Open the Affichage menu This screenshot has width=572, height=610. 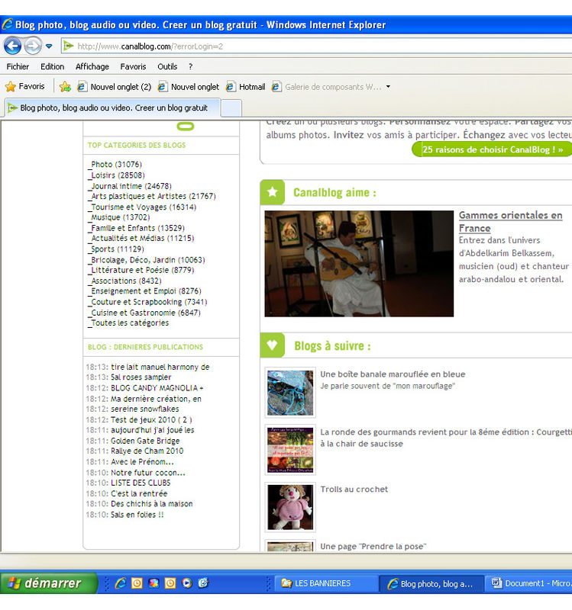coord(92,66)
